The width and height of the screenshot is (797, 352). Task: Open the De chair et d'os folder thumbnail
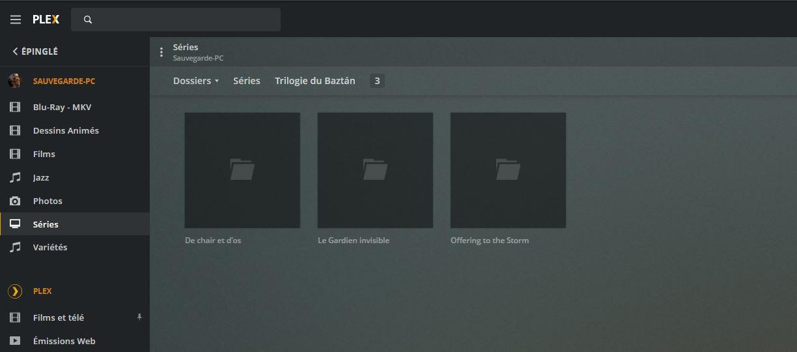pyautogui.click(x=242, y=170)
